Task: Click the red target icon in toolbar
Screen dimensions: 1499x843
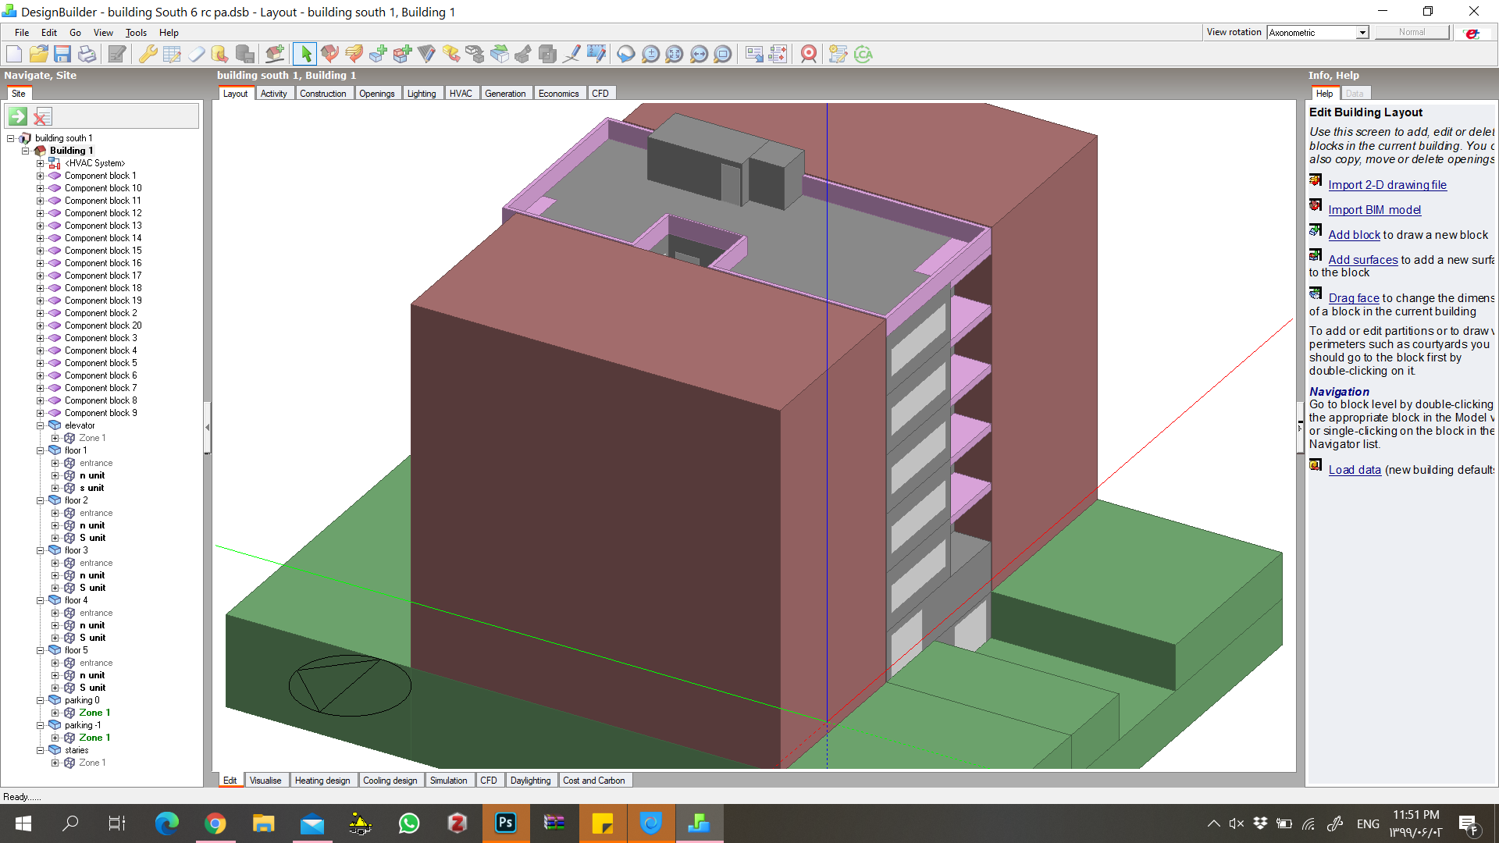Action: (809, 54)
